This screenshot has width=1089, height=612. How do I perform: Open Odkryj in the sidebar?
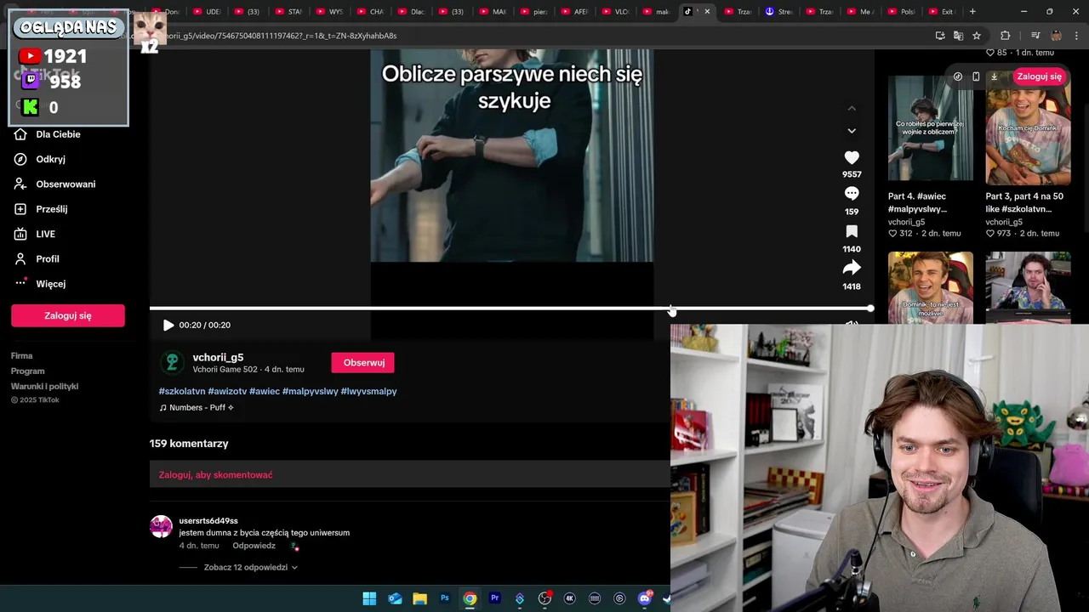pos(50,159)
